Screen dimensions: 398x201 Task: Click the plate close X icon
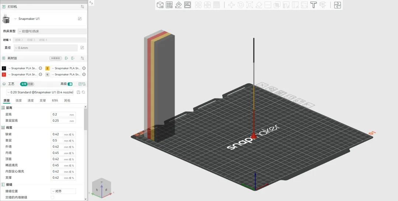click(262, 85)
